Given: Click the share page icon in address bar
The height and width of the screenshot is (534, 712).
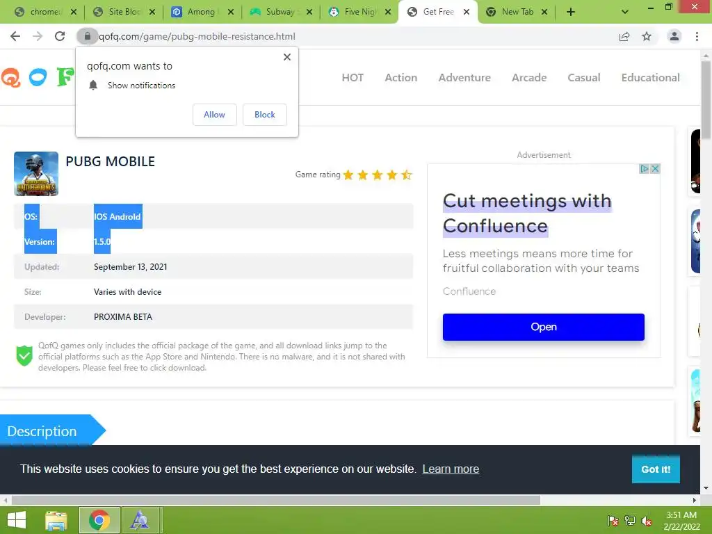Looking at the screenshot, I should pos(624,36).
